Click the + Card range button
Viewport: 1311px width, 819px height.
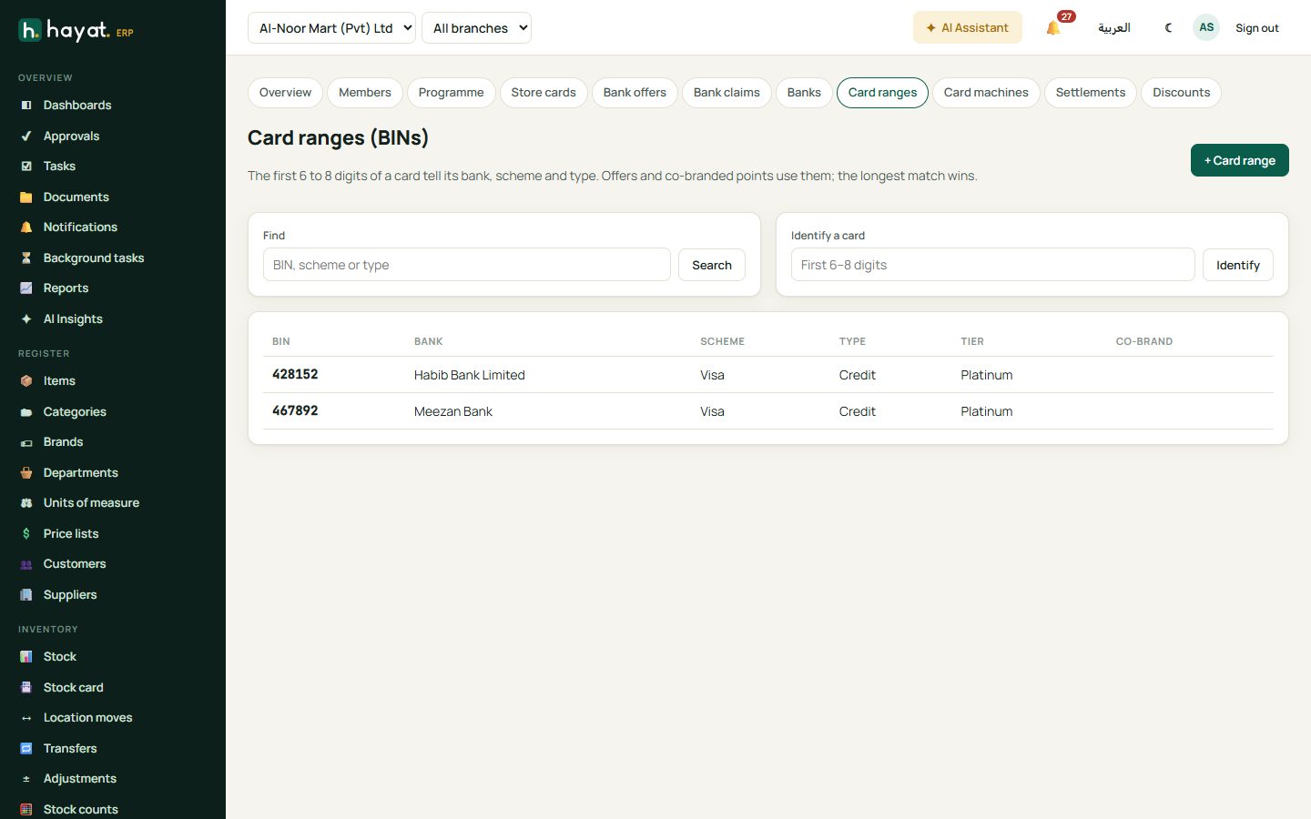(x=1240, y=160)
